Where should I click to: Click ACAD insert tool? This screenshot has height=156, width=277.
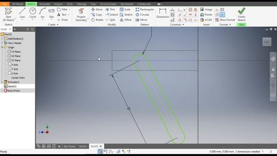(x=206, y=20)
